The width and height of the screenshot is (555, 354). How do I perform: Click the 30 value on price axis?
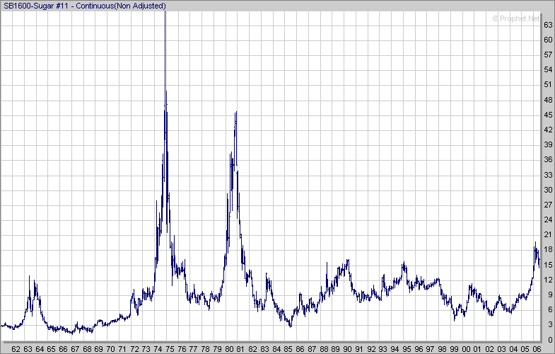[547, 190]
